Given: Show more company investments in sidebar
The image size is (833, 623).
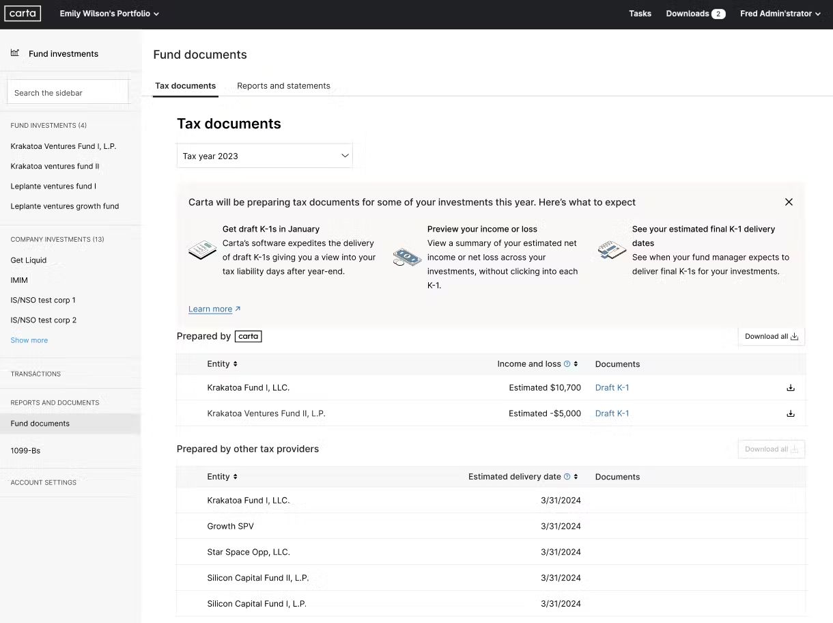Looking at the screenshot, I should [29, 340].
